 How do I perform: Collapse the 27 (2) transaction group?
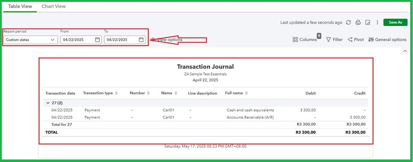48,103
